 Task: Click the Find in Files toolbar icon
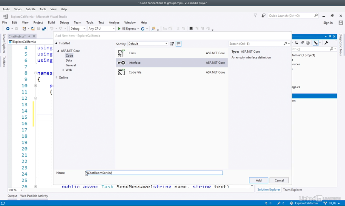pos(154,29)
